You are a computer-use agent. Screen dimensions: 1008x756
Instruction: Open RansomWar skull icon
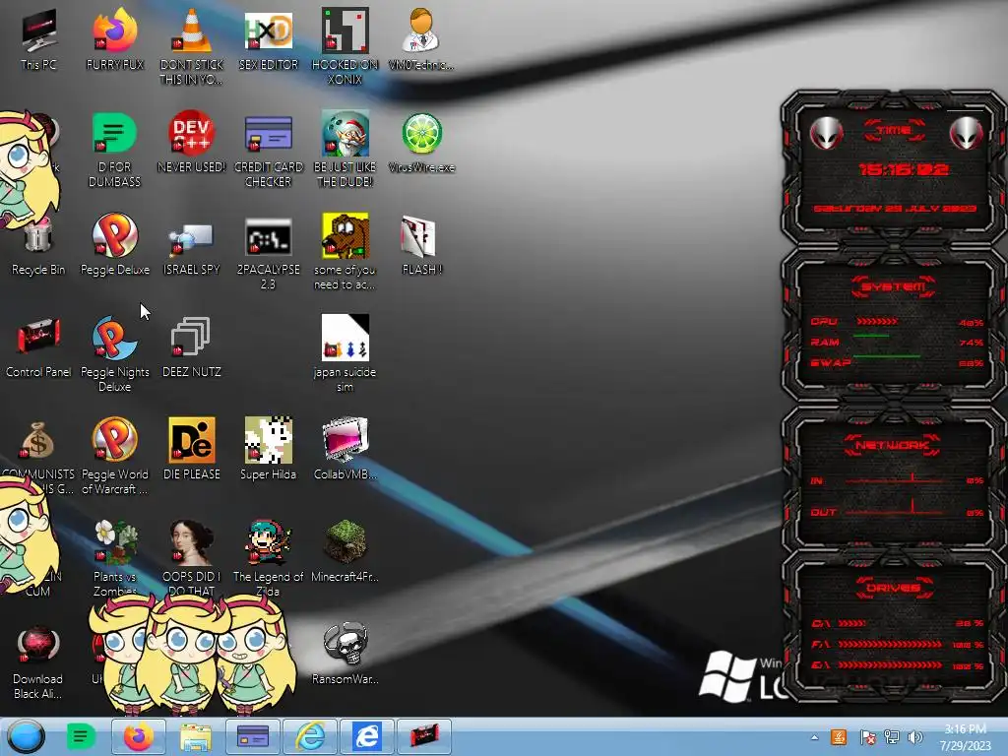pos(345,654)
